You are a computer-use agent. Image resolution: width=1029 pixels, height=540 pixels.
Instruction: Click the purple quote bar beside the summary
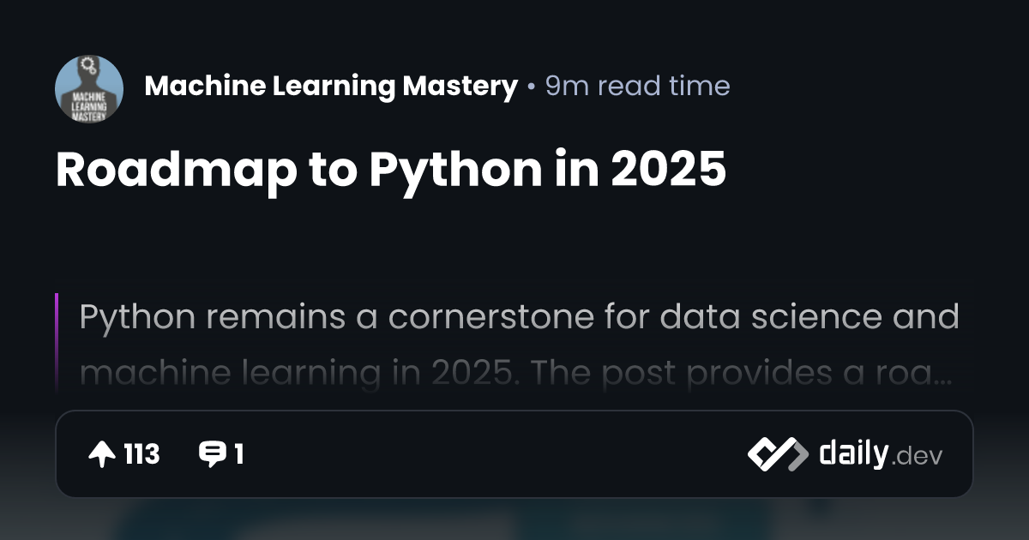[x=57, y=339]
